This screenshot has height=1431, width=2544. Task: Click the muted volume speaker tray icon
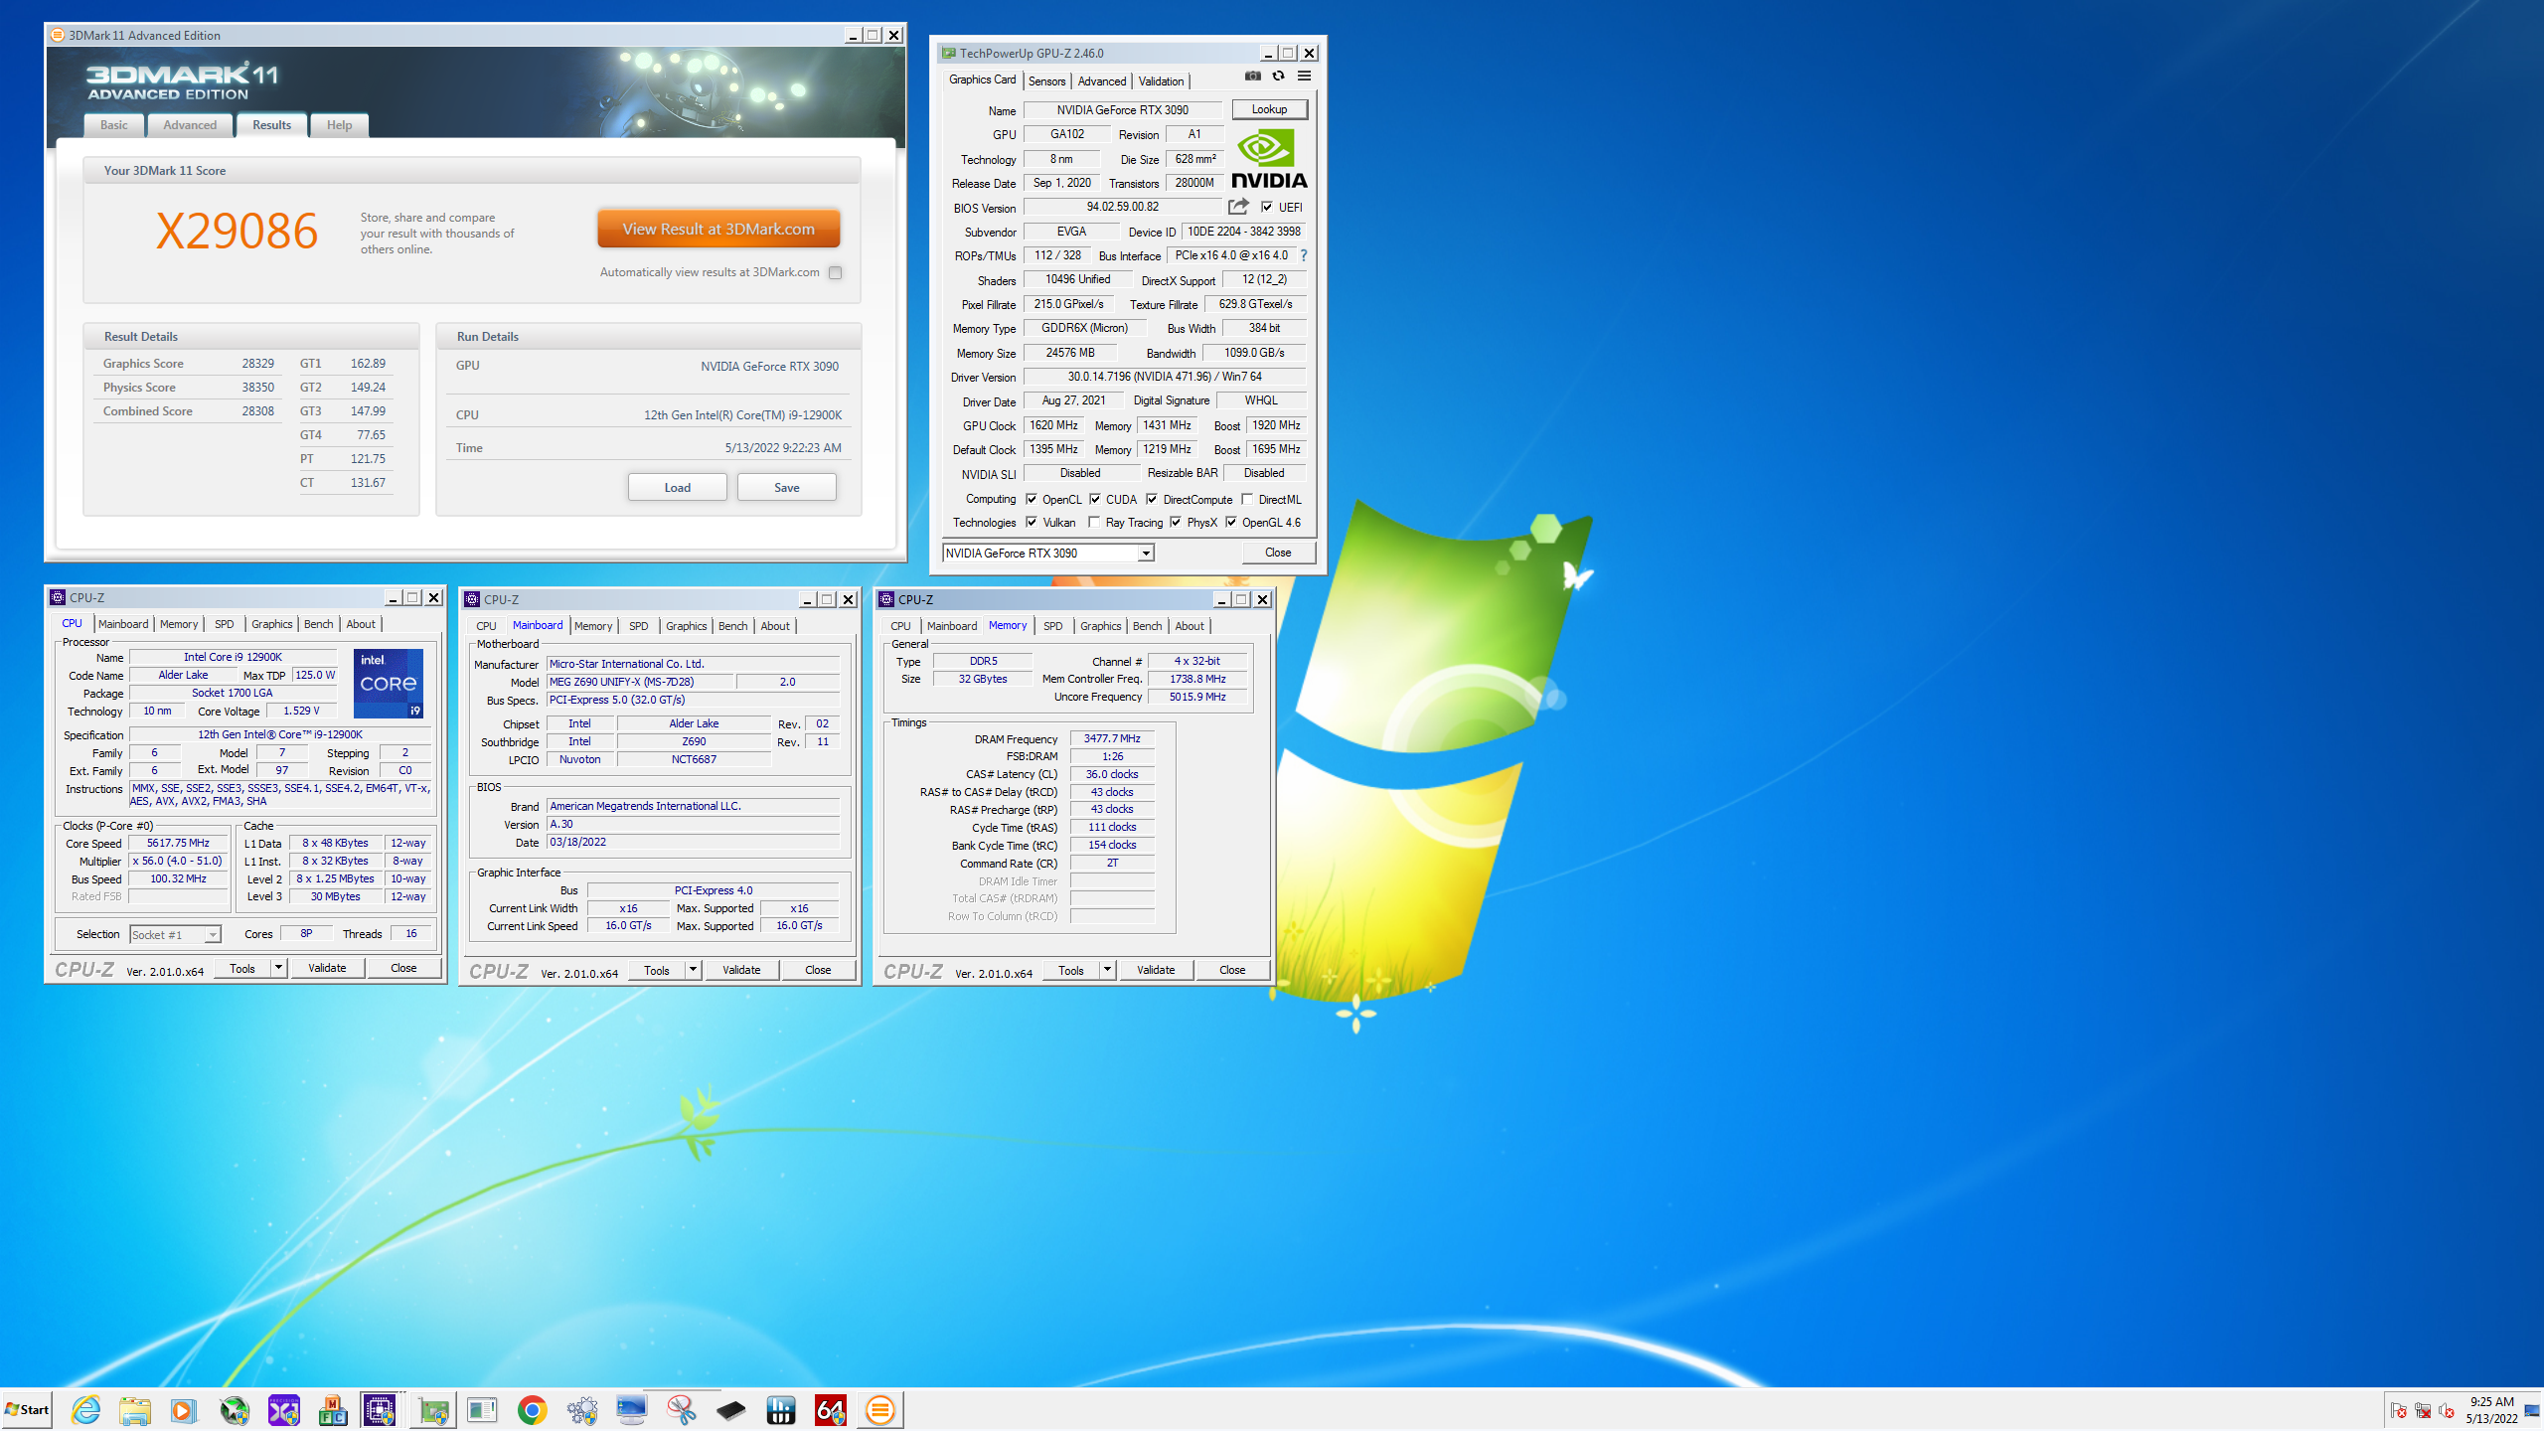click(x=2447, y=1410)
